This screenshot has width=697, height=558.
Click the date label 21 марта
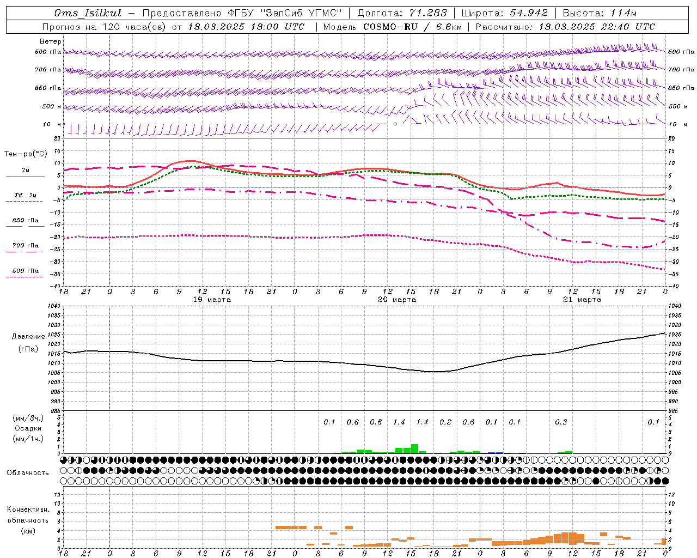[x=582, y=299]
